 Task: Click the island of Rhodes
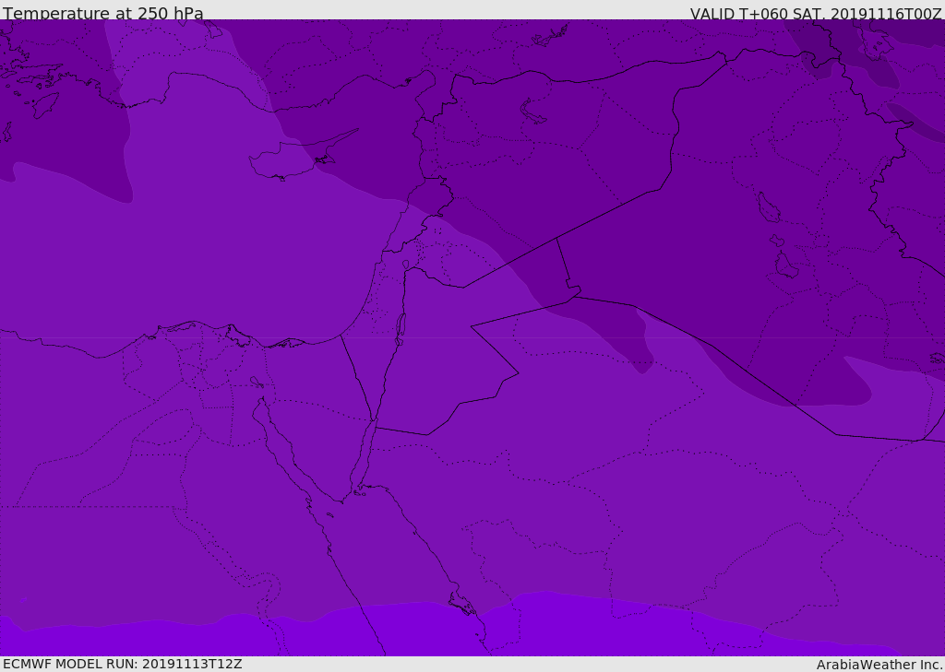[46, 104]
